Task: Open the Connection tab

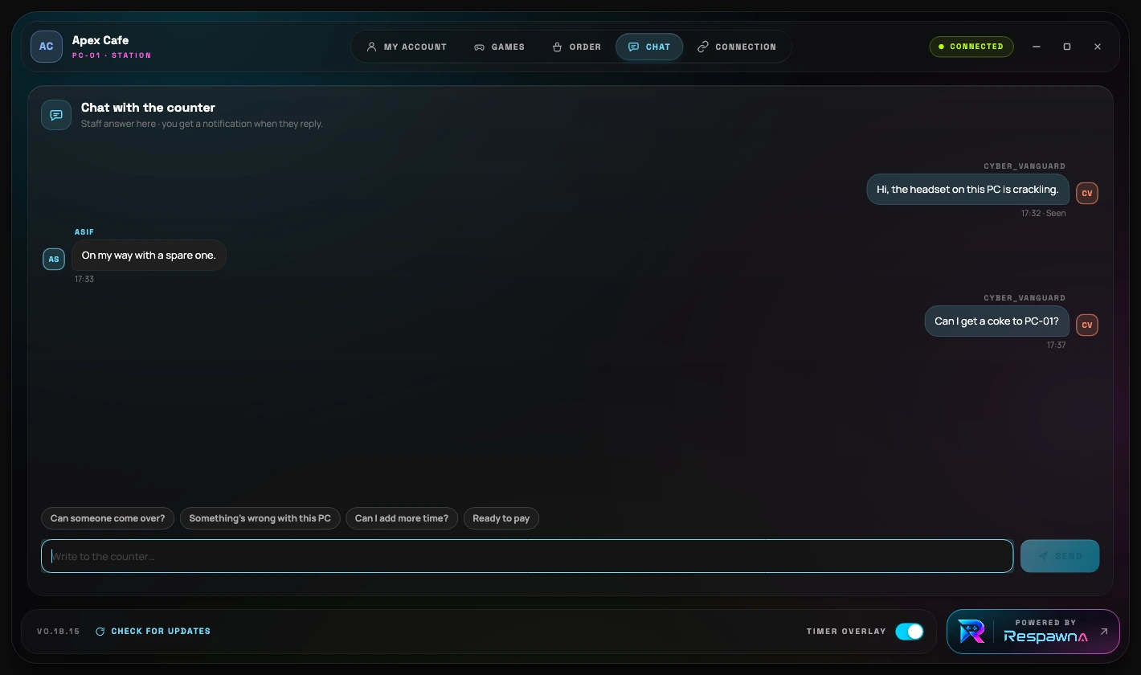Action: click(737, 47)
